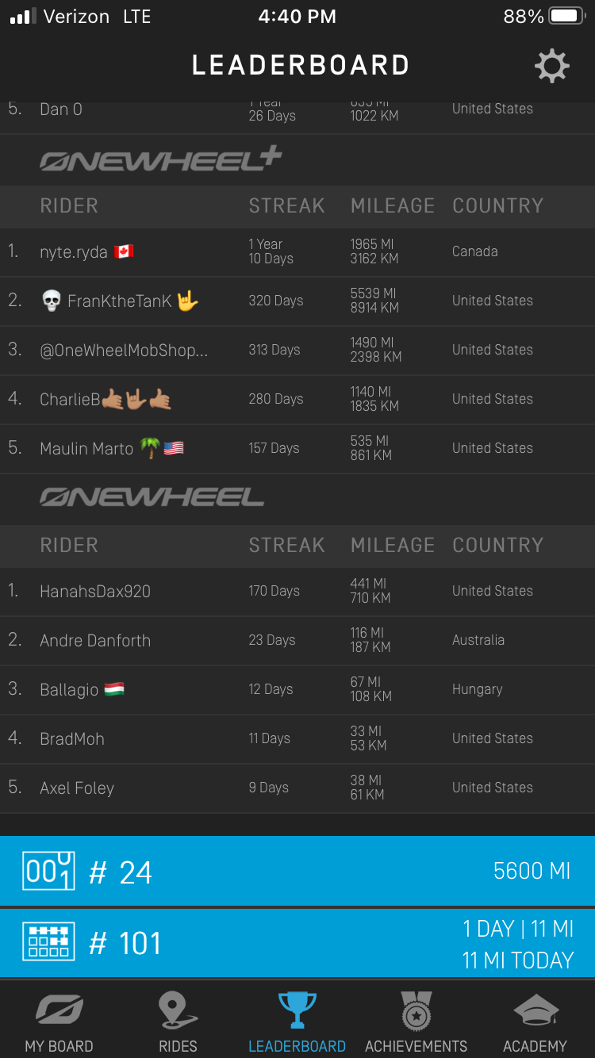Tap the My Board icon
The image size is (595, 1058).
coord(59,1011)
